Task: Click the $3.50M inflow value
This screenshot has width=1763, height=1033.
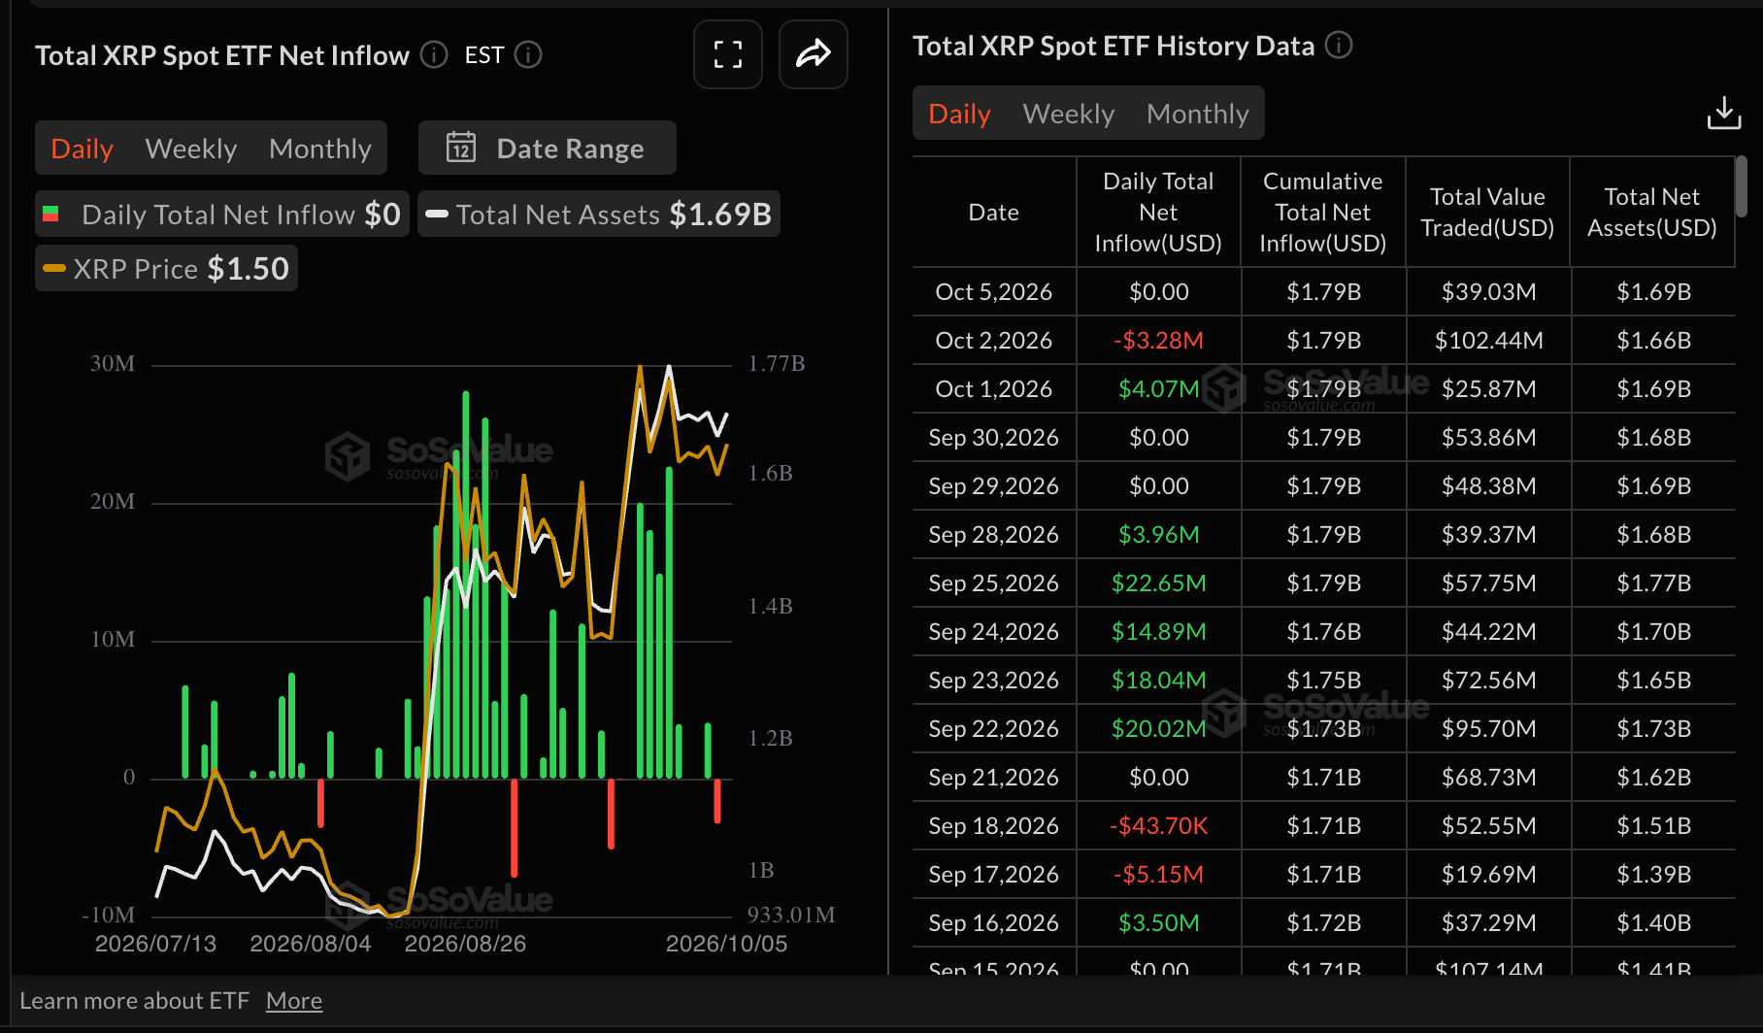Action: [1158, 922]
